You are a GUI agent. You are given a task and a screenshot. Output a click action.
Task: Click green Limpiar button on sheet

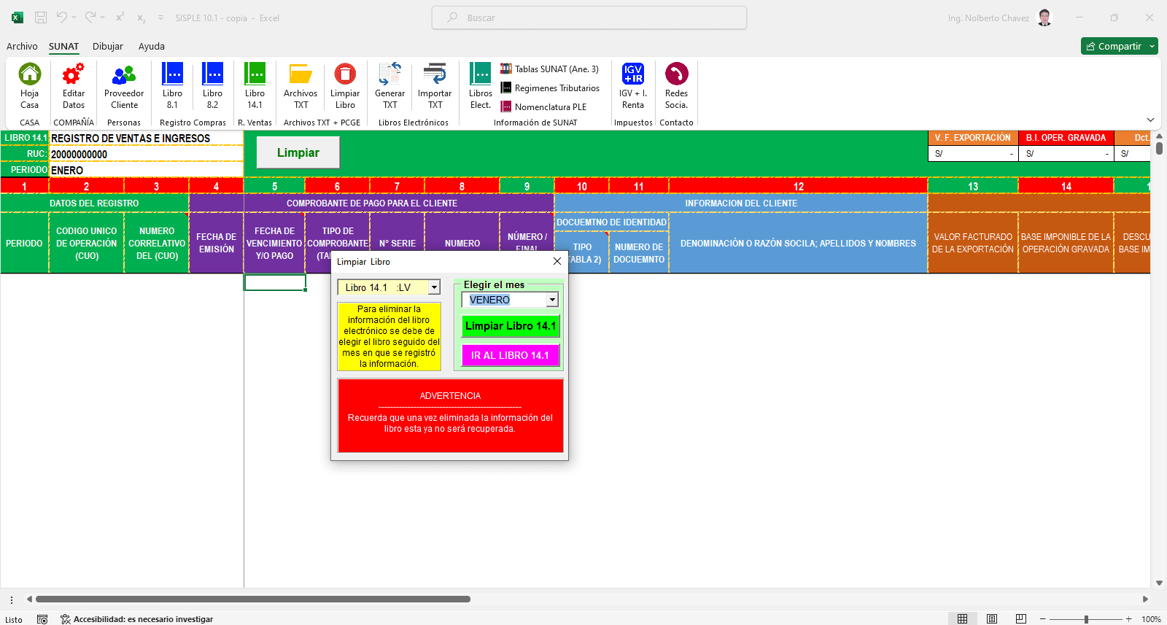(x=298, y=152)
